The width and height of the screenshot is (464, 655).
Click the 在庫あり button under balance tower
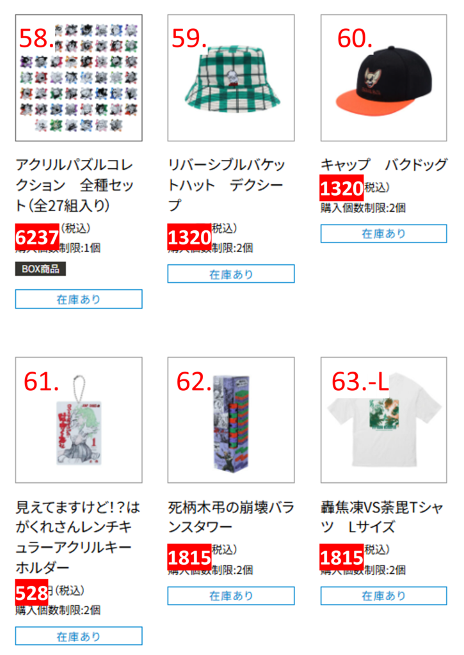(x=231, y=596)
